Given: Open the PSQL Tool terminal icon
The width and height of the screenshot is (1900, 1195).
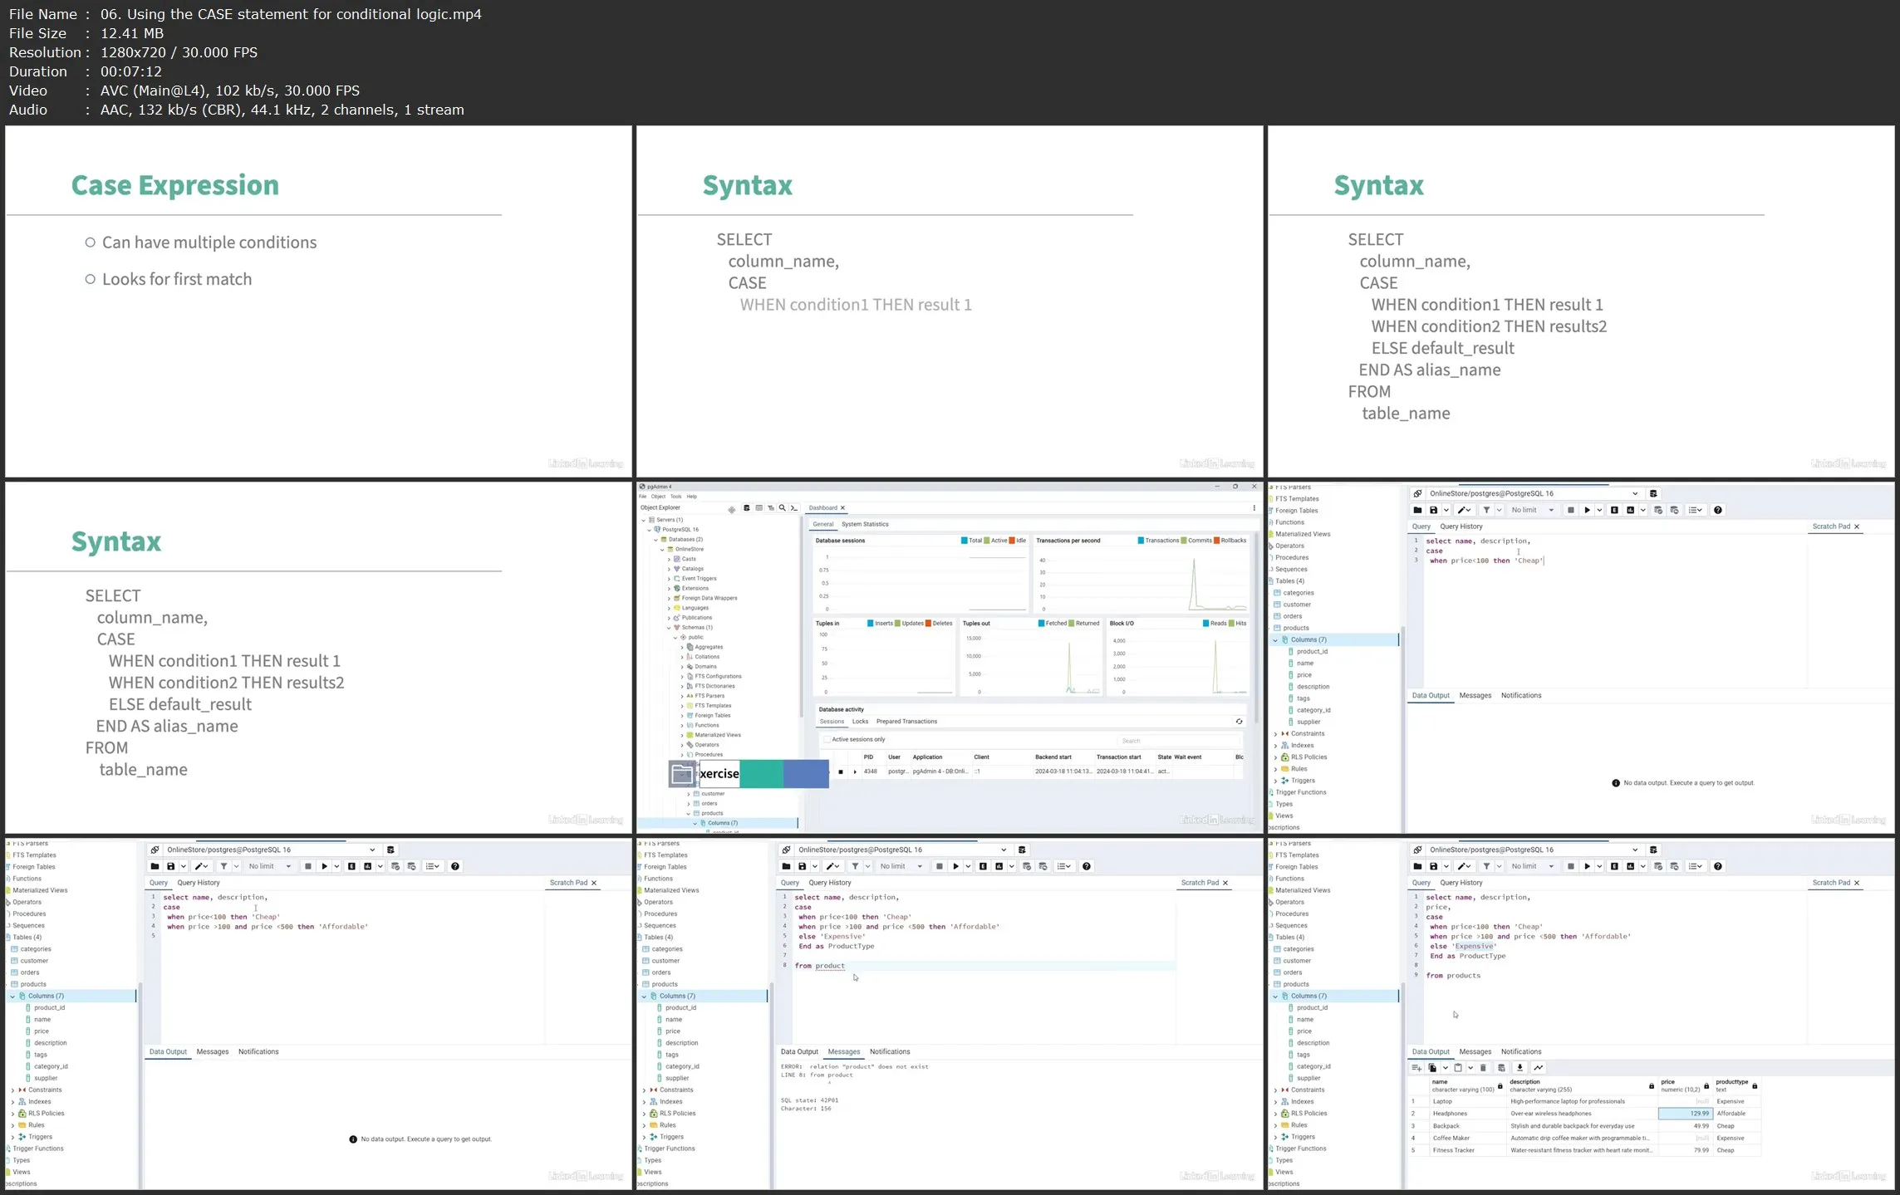Looking at the screenshot, I should (793, 507).
